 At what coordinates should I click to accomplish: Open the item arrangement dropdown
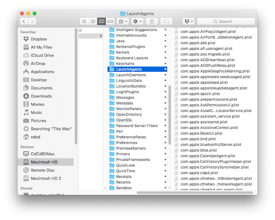pyautogui.click(x=123, y=21)
